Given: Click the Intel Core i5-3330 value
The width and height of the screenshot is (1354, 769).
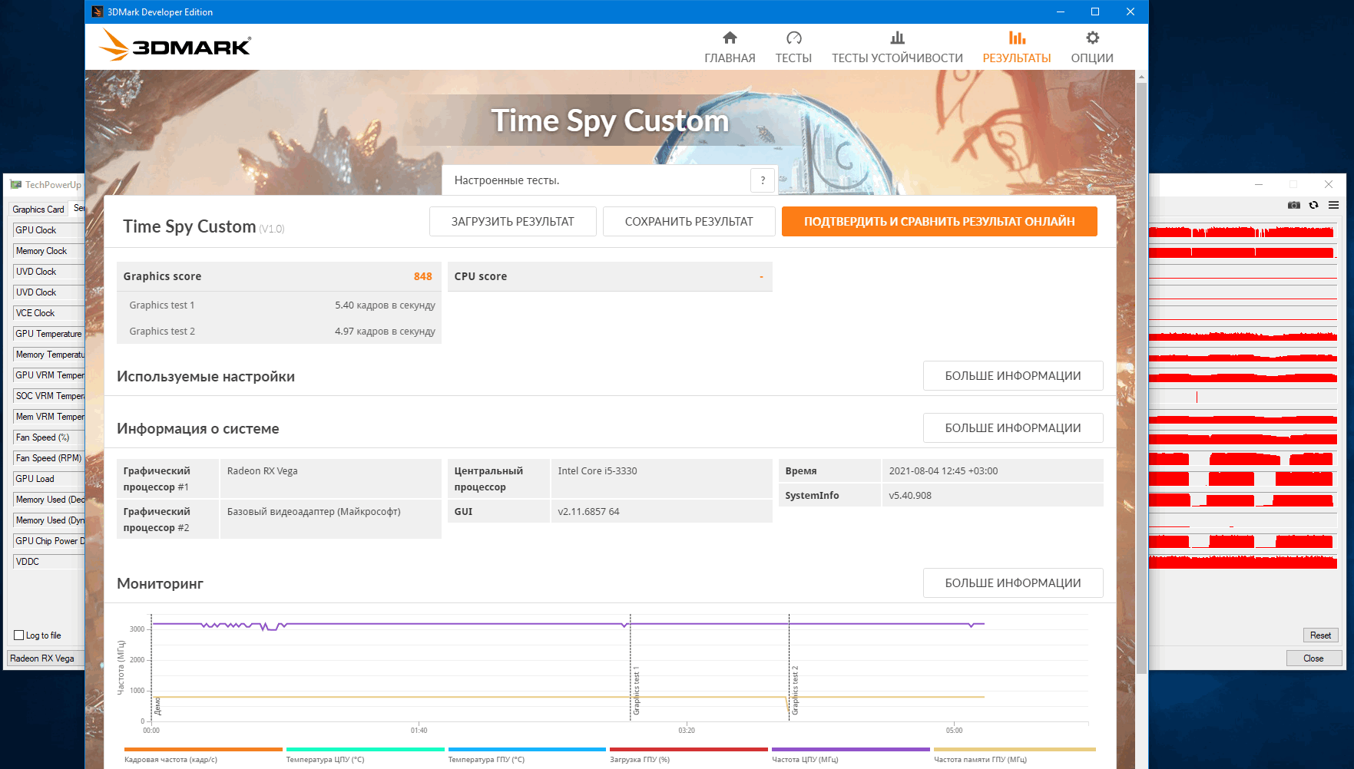Looking at the screenshot, I should [x=597, y=470].
